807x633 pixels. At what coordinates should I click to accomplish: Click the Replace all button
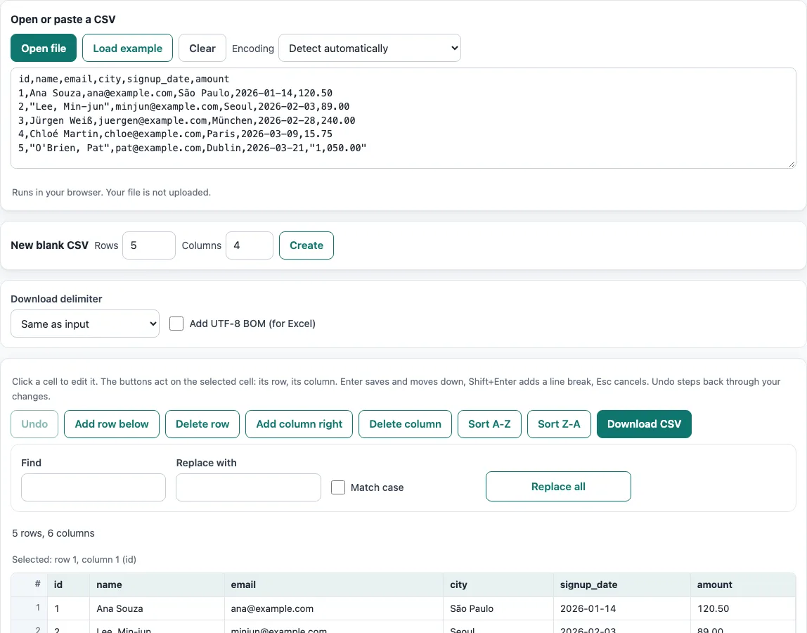coord(558,486)
